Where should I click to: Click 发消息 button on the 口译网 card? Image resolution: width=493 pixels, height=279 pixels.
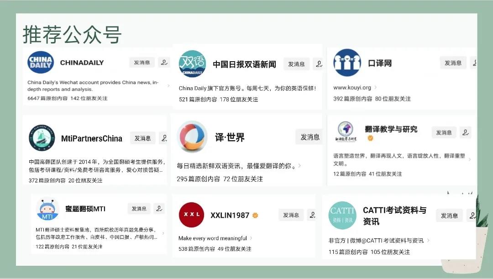point(453,63)
